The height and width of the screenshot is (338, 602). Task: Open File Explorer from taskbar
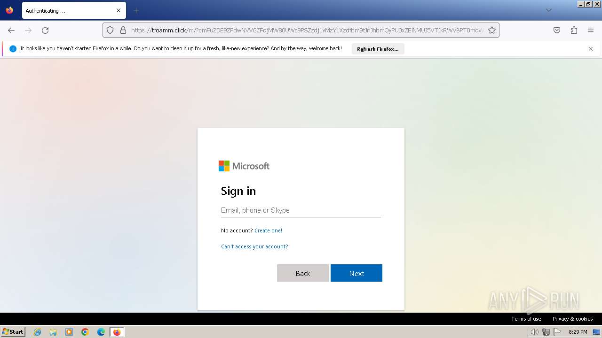coord(53,332)
